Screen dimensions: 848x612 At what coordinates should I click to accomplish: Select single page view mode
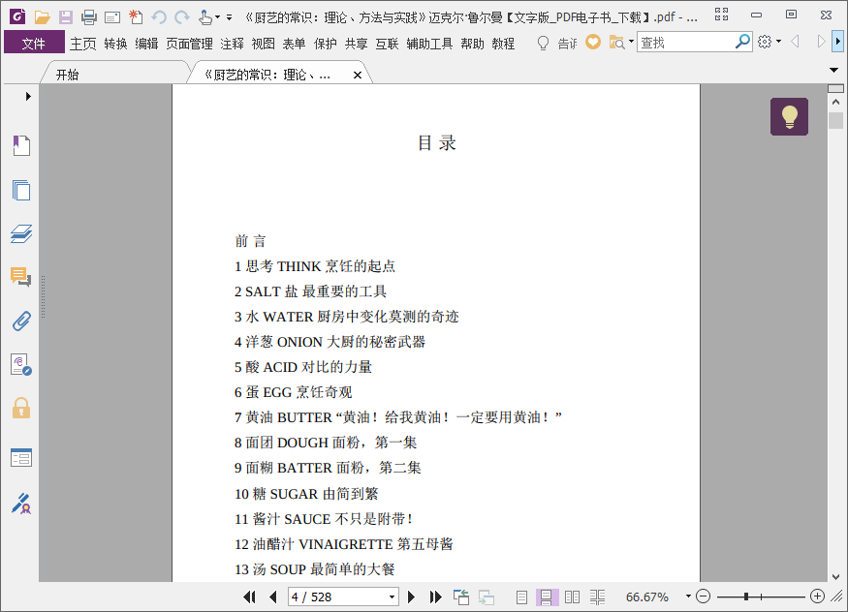(522, 597)
